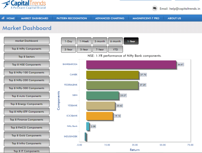Viewport: 202px width, 153px height.
Task: Click the ICICIBANK axis label
Action: (72, 116)
